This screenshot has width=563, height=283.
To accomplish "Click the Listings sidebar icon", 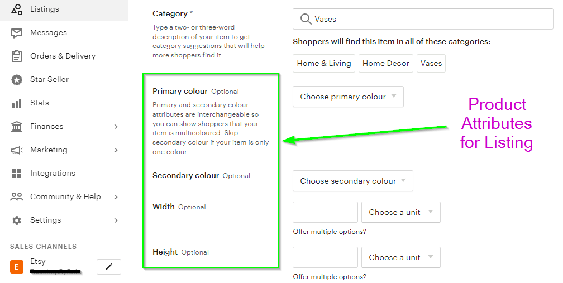I will tap(17, 9).
